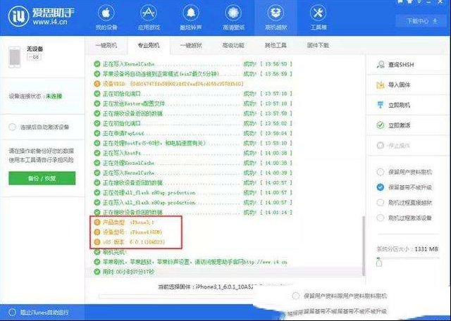Click the log panel vertical scrollbar
The height and width of the screenshot is (321, 451).
(x=364, y=246)
